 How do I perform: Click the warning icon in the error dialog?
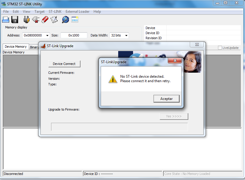coord(113,79)
